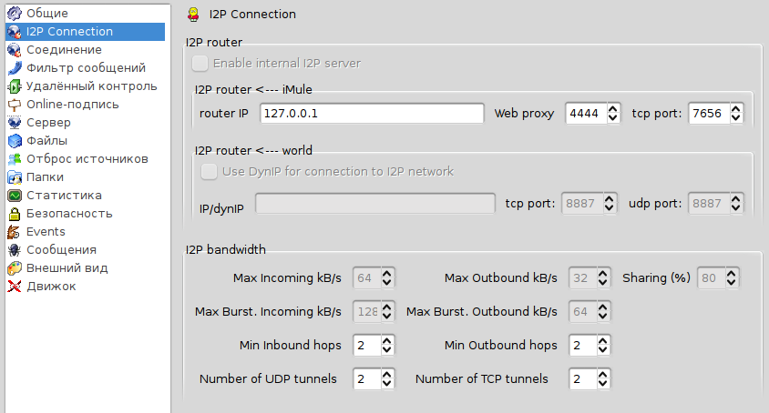
Task: Click the Number of UDP tunnels field
Action: pos(366,379)
